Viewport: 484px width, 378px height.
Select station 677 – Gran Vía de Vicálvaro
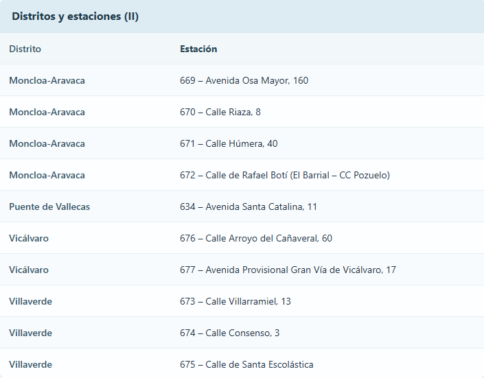[x=288, y=270]
